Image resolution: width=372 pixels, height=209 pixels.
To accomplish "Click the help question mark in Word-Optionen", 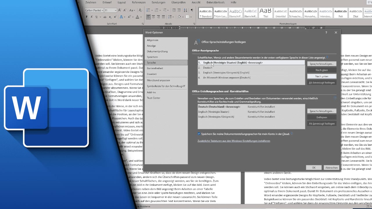I will click(x=326, y=33).
